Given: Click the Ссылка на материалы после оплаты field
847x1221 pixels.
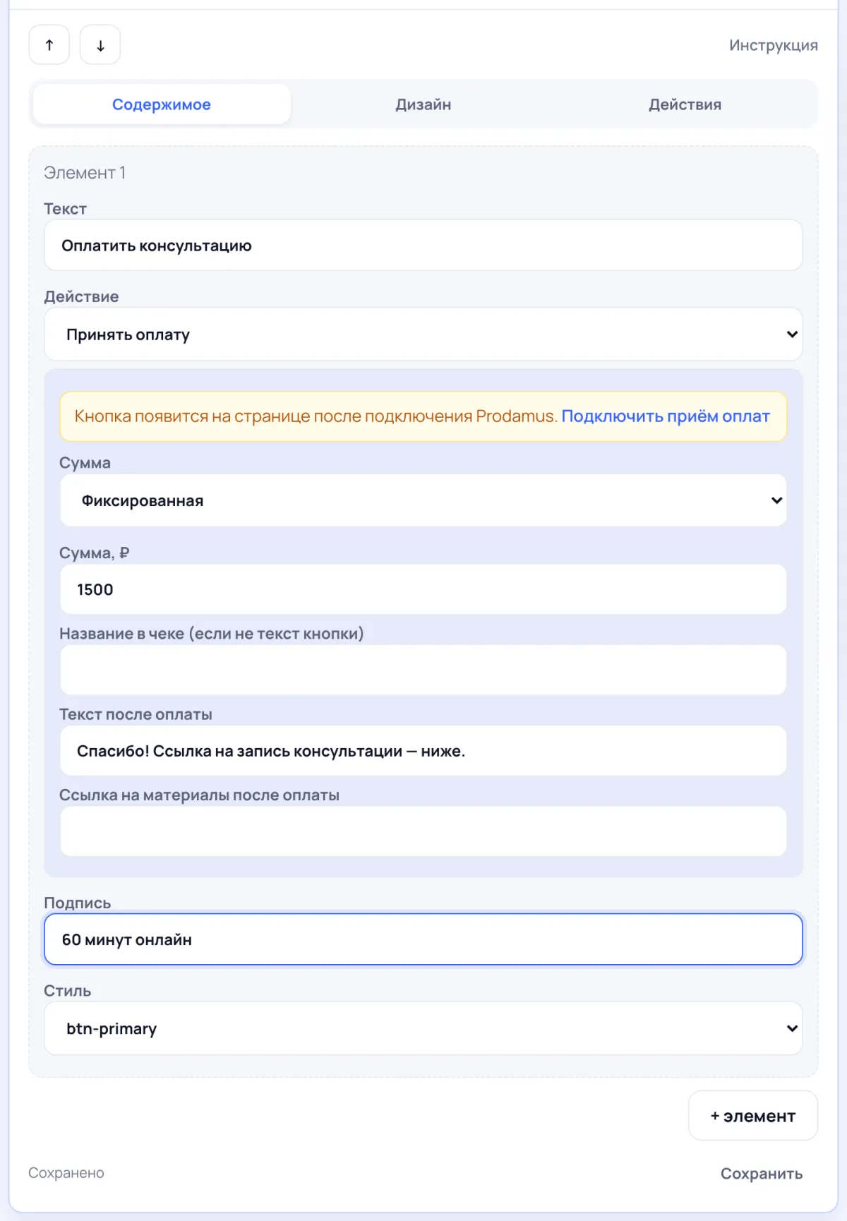Looking at the screenshot, I should click(x=423, y=831).
